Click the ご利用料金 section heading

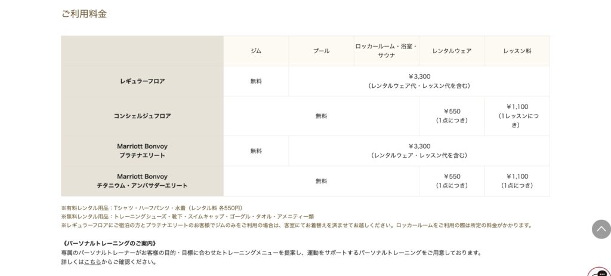[84, 14]
